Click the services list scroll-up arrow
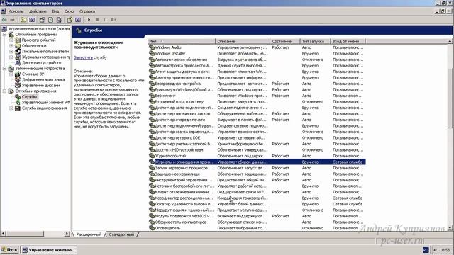The image size is (454, 255). (x=450, y=41)
